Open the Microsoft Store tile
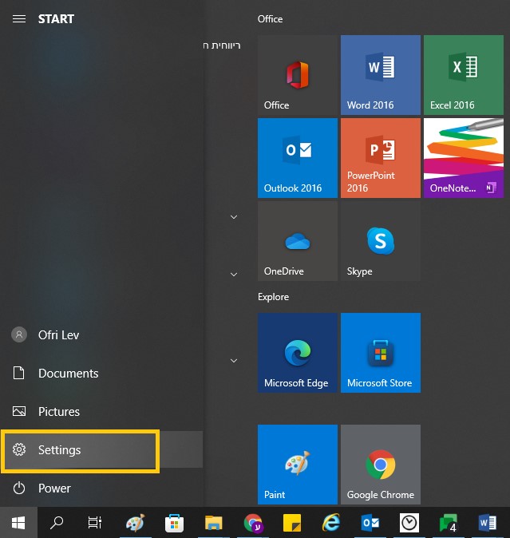This screenshot has height=538, width=510. [x=381, y=353]
